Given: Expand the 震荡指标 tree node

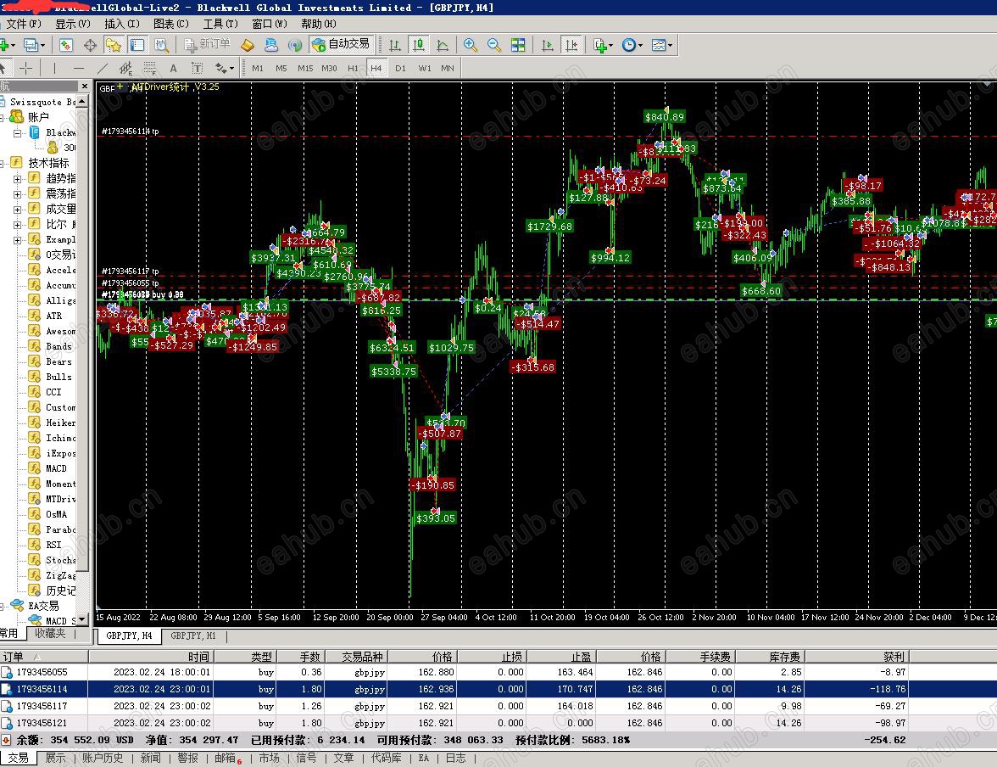Looking at the screenshot, I should point(18,194).
